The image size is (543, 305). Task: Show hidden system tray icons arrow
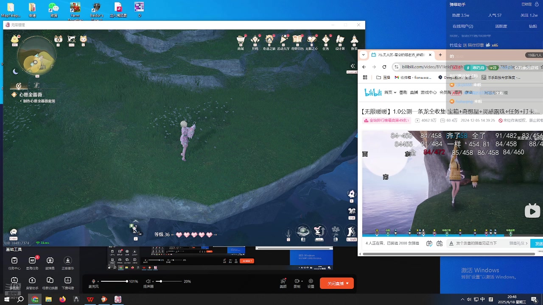coord(463,299)
